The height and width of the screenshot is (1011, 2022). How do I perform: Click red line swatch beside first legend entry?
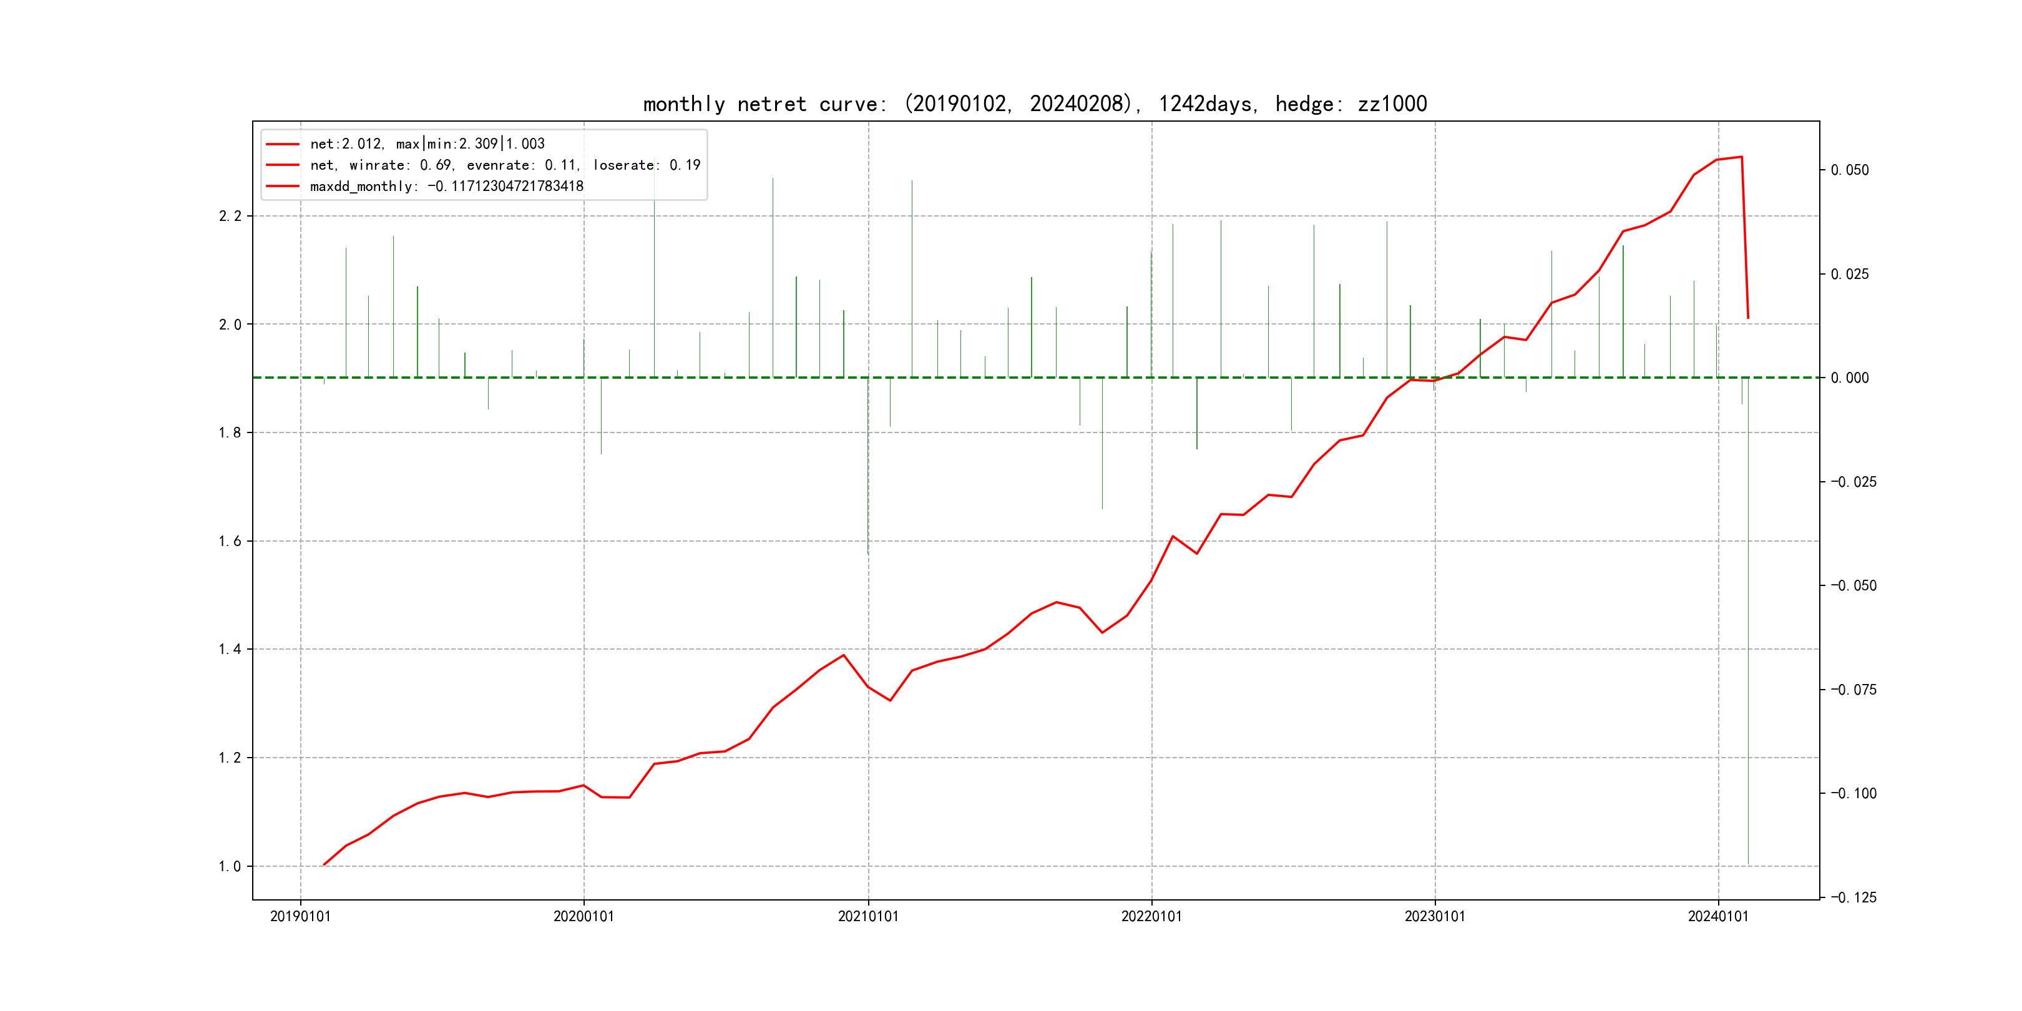pos(283,144)
